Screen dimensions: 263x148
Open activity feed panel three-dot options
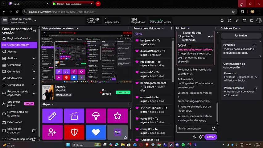(x=171, y=29)
